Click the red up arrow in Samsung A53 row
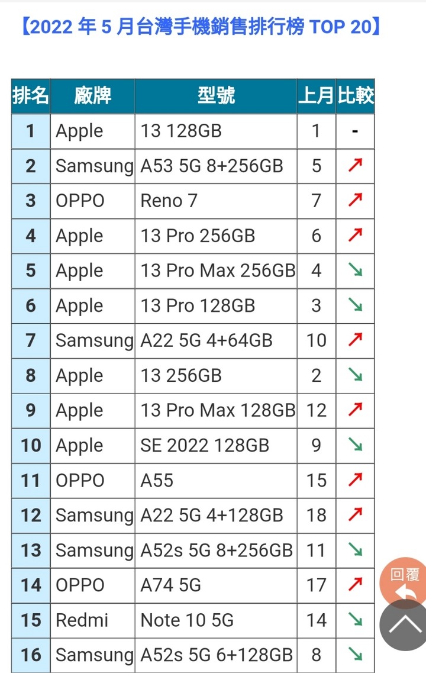This screenshot has height=673, width=426. coord(355,165)
